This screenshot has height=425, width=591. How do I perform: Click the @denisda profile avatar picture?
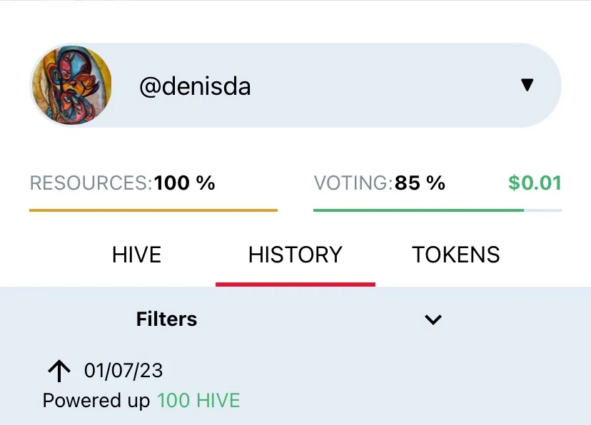coord(71,86)
